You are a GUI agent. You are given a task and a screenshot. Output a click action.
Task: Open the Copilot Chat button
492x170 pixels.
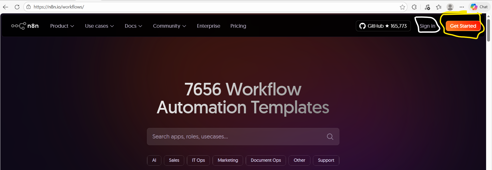tap(479, 7)
